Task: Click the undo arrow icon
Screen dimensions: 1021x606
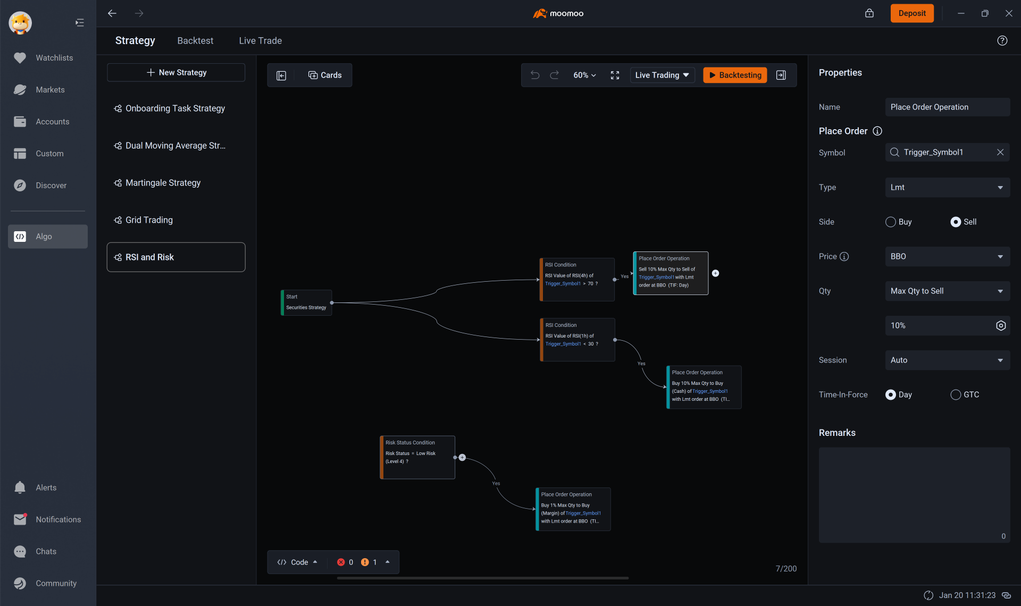Action: (534, 75)
